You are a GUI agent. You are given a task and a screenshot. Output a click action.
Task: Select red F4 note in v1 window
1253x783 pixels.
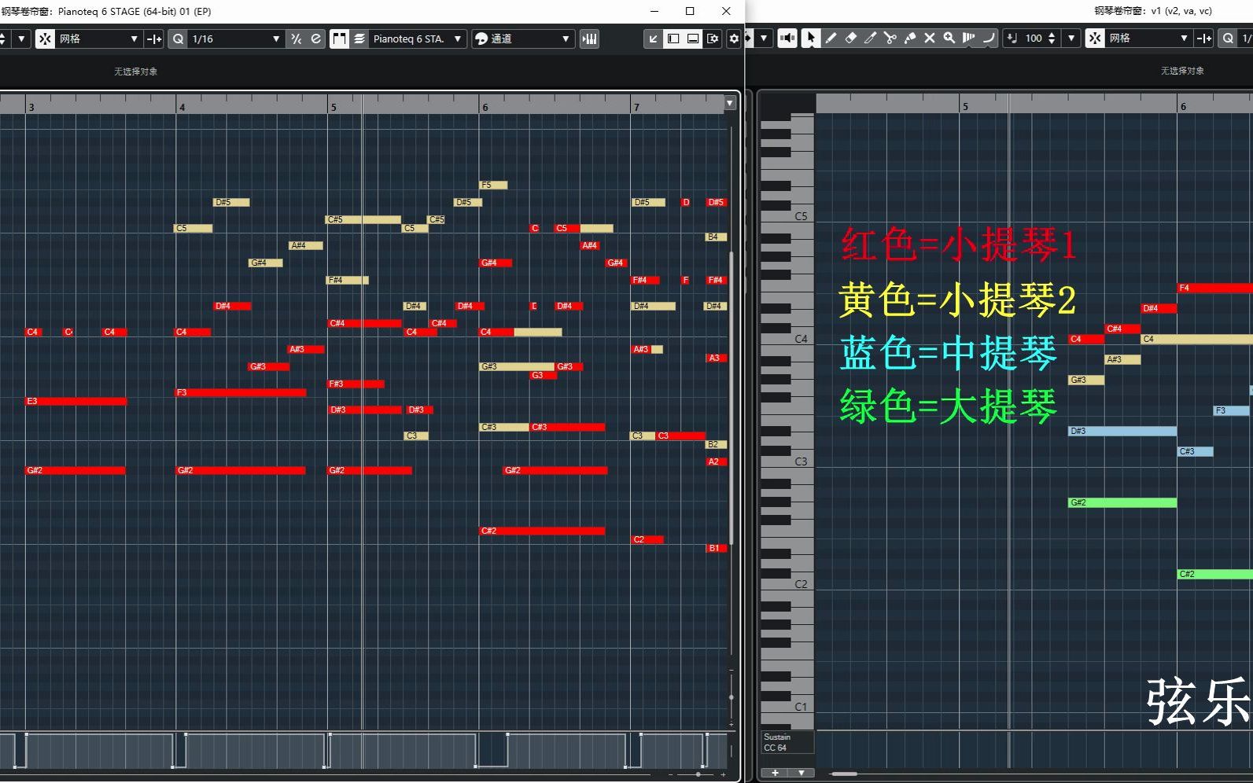tap(1215, 289)
